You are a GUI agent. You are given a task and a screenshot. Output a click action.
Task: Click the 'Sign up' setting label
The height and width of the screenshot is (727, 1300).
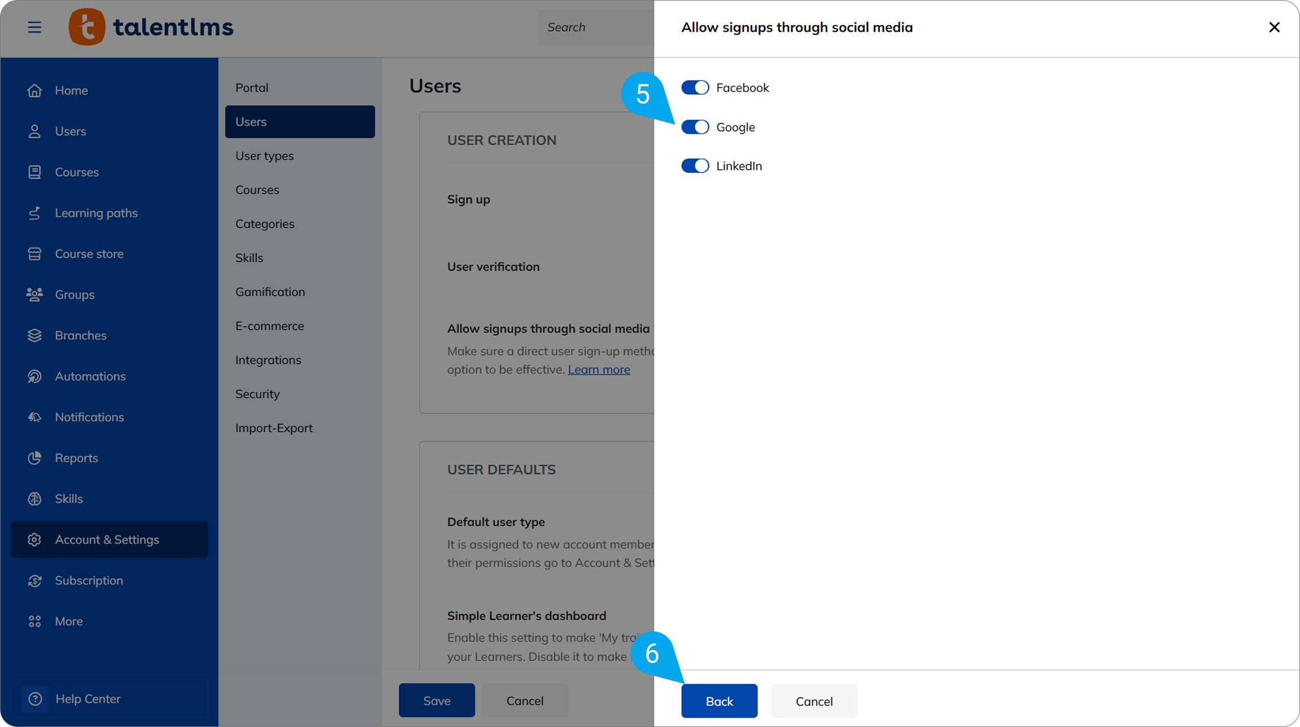pyautogui.click(x=469, y=200)
